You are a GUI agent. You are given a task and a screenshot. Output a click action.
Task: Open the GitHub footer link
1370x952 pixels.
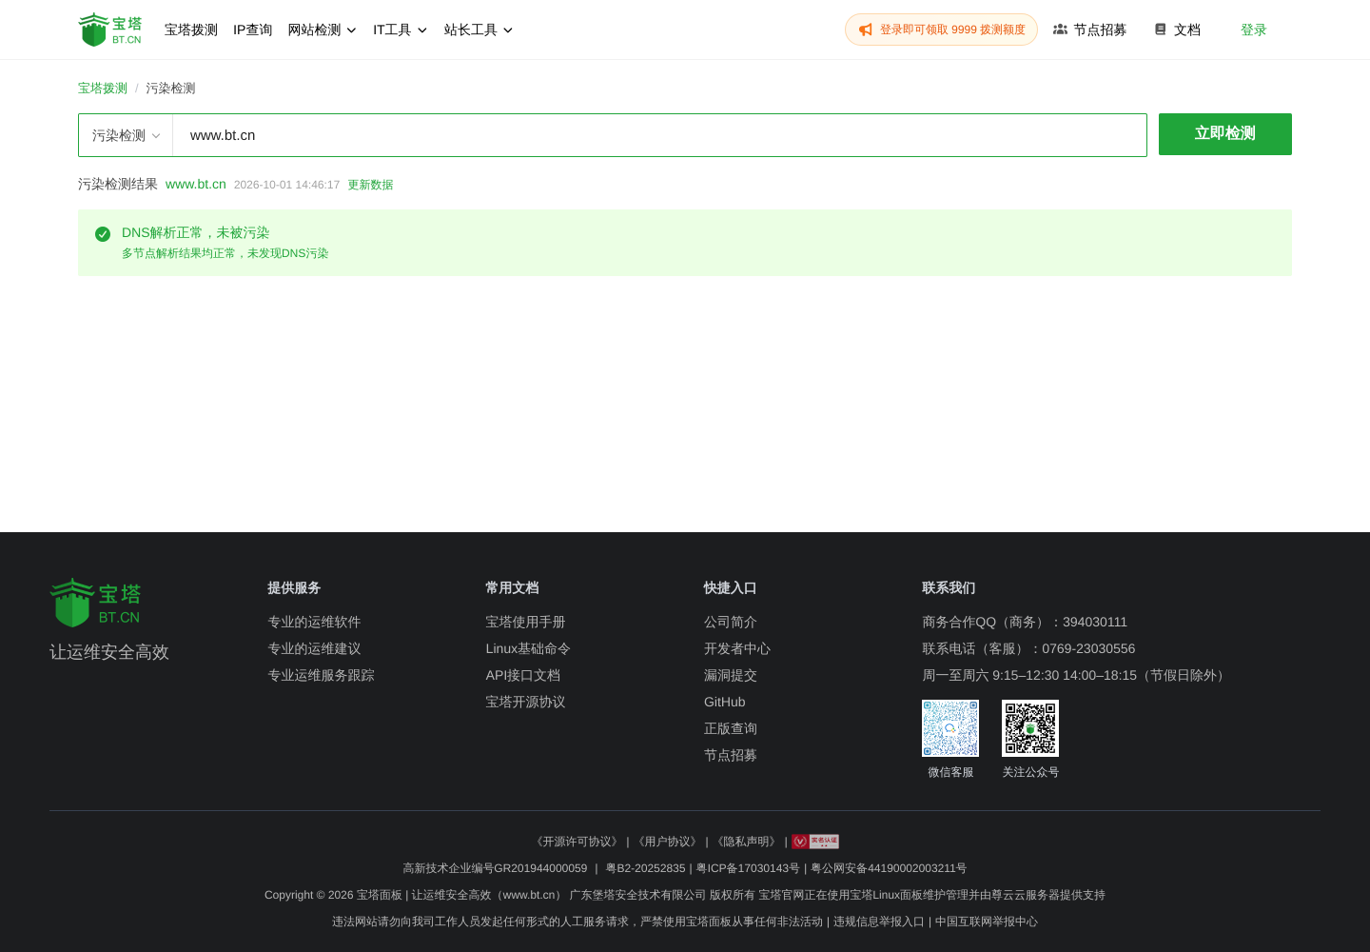point(725,702)
